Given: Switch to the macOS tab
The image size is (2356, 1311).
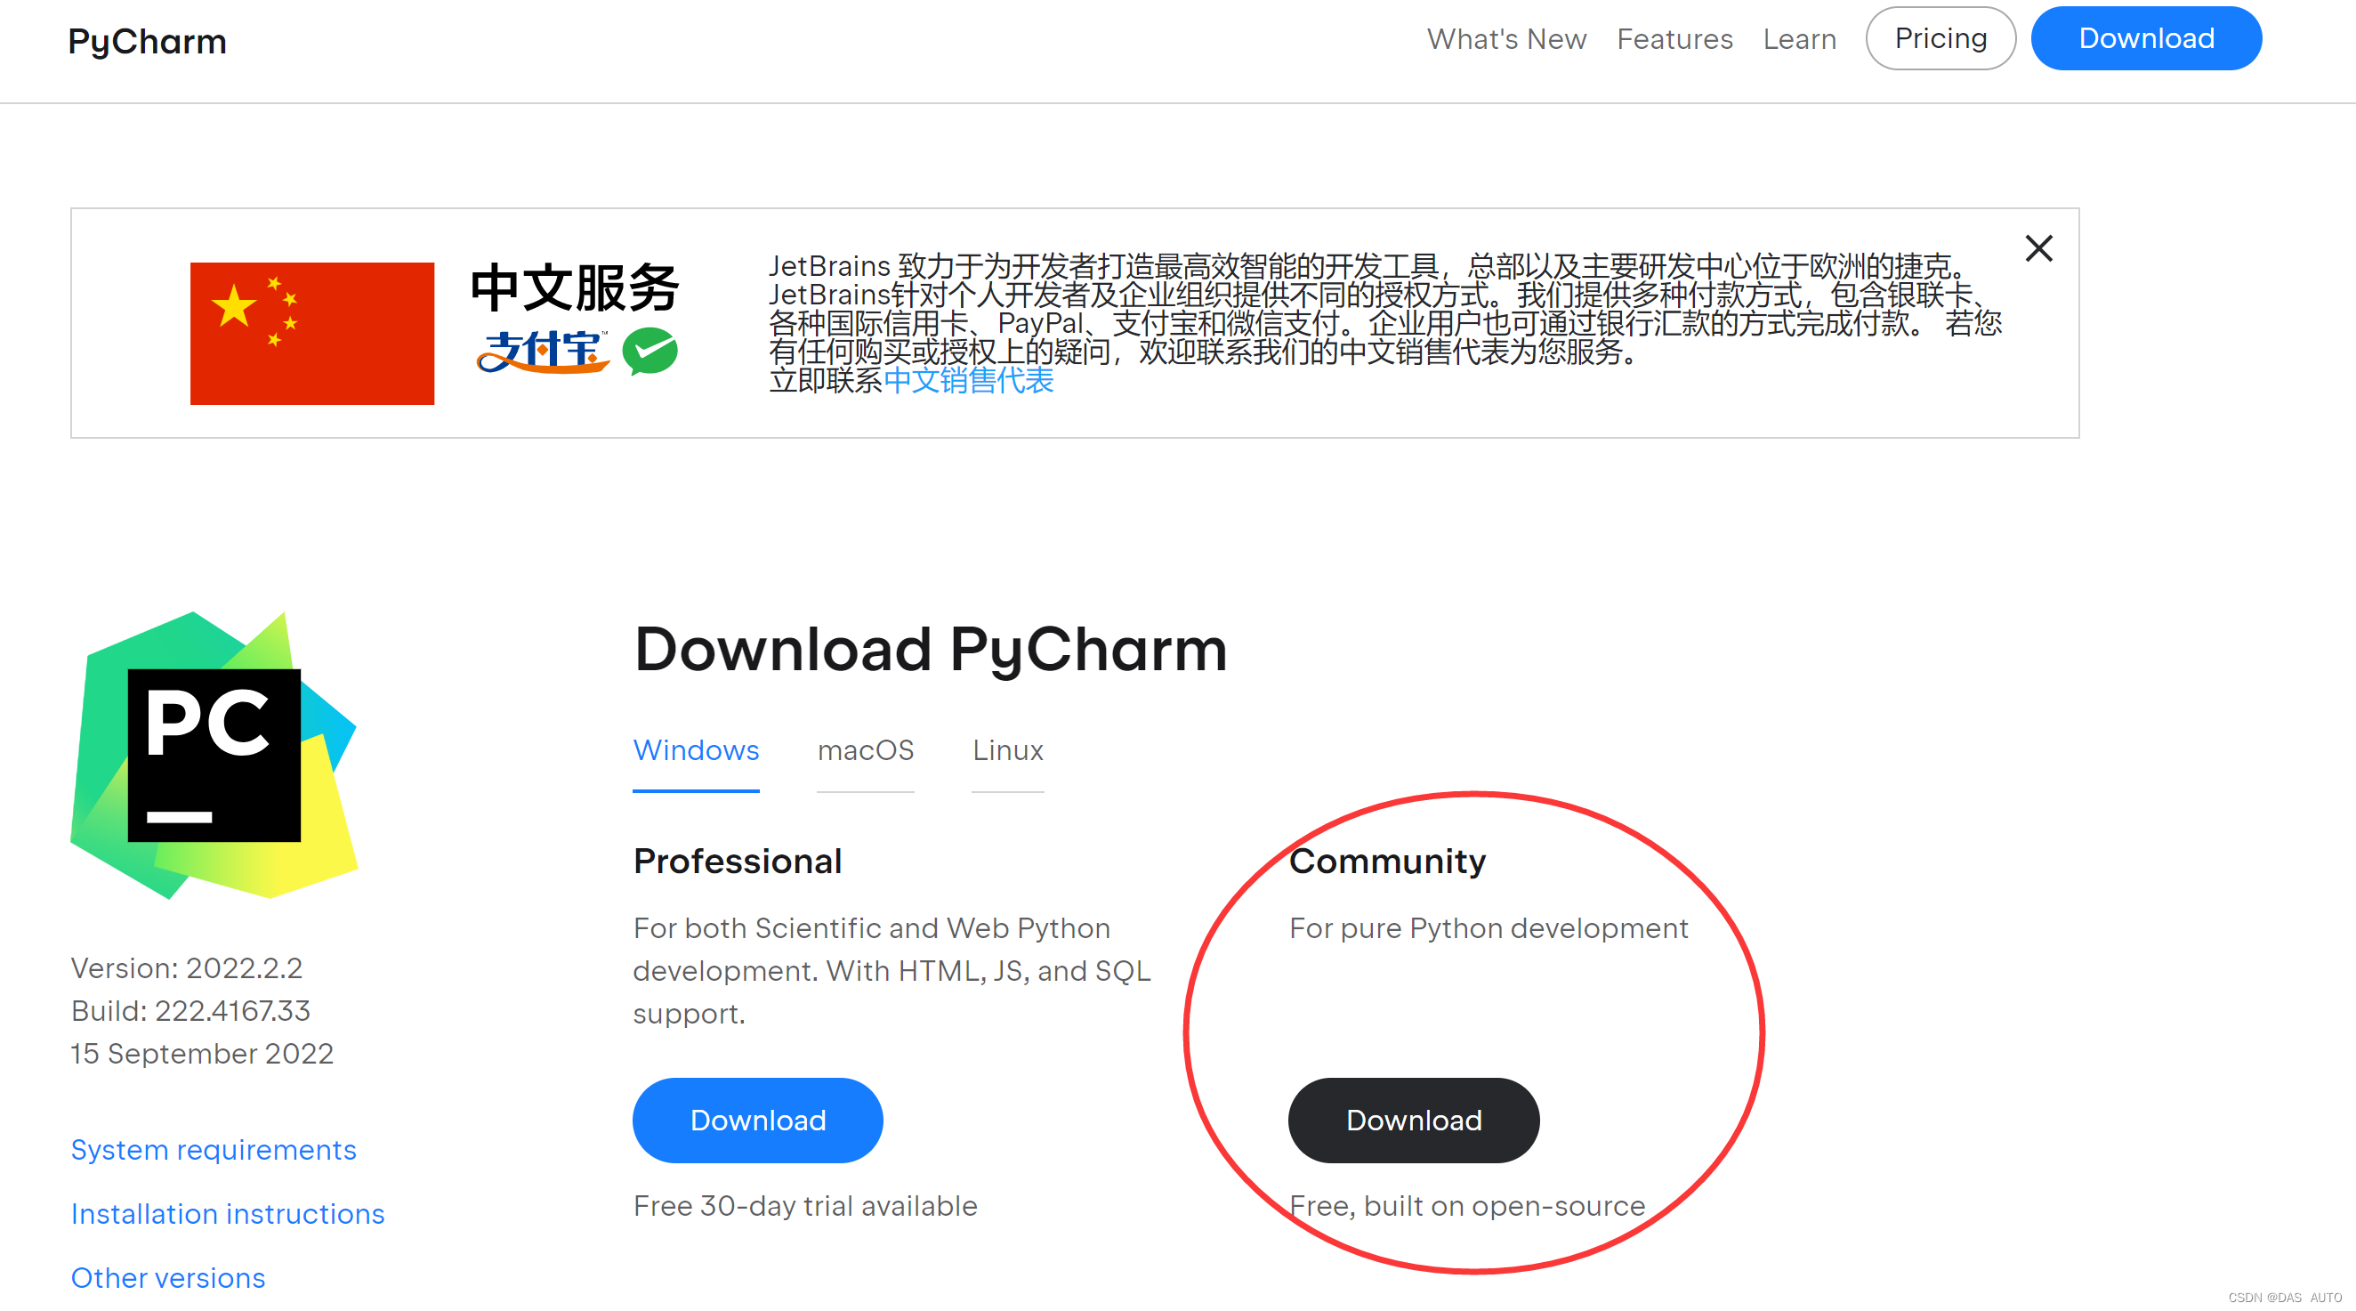Looking at the screenshot, I should coord(865,750).
